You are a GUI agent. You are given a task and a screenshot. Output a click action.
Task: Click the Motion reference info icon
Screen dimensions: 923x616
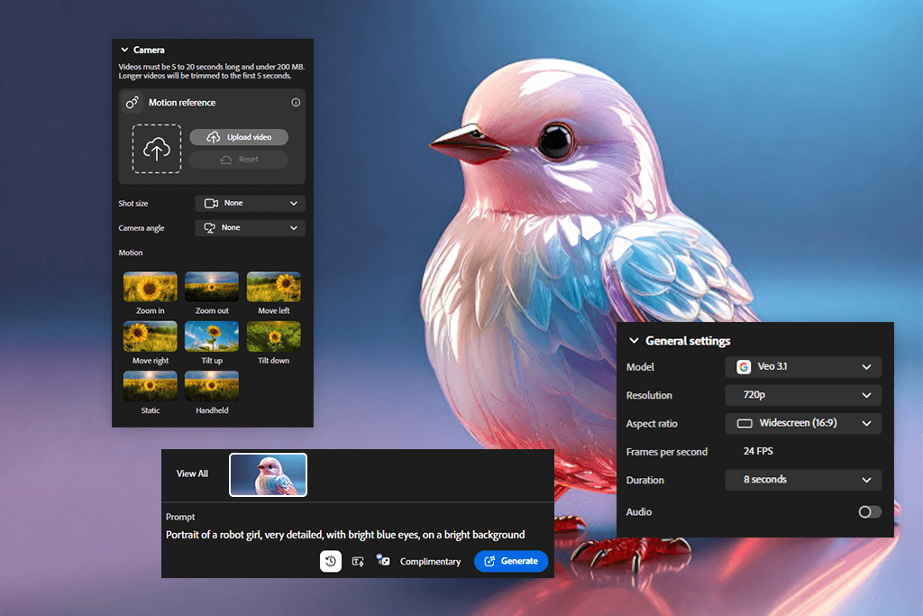tap(296, 103)
